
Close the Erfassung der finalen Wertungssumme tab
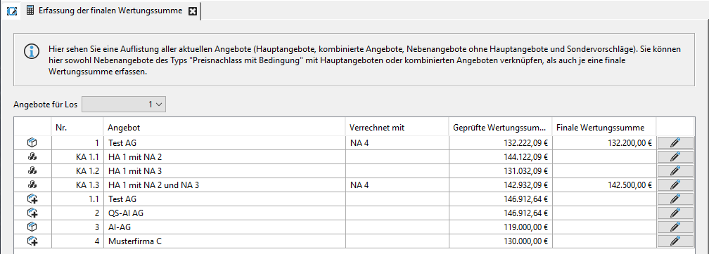click(x=193, y=11)
